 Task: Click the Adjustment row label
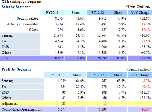click(x=9, y=104)
